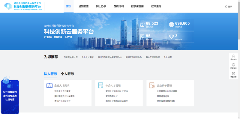Click the 68,523 talent count

point(152,23)
